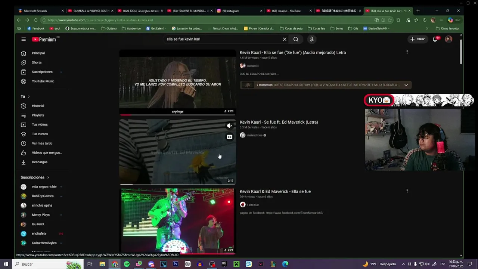Open browser extensions puzzle icon
The height and width of the screenshot is (269, 478).
(x=398, y=20)
